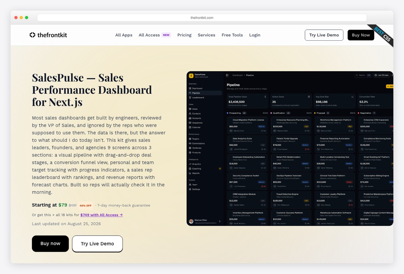
Task: Open Contacts icon in sidebar
Action: 190,114
